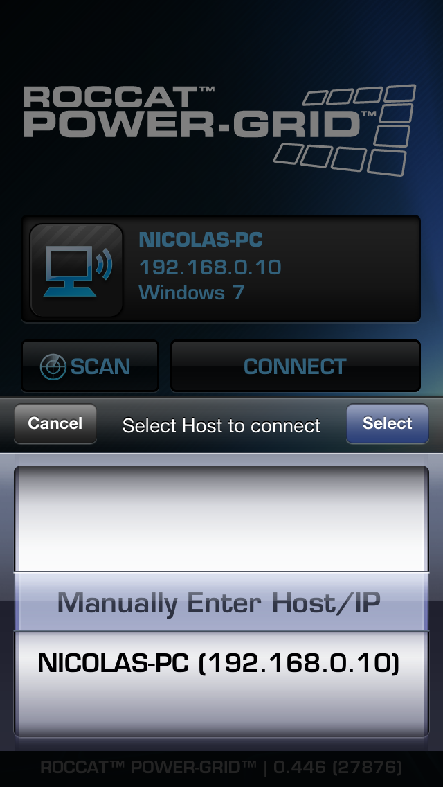
Task: Tap the computer with wireless signal icon
Action: [x=76, y=270]
